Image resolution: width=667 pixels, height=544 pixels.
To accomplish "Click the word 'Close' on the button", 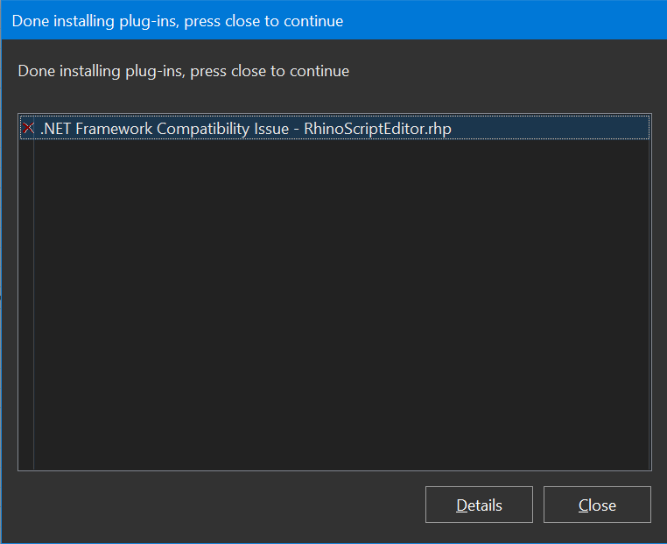I will 597,505.
